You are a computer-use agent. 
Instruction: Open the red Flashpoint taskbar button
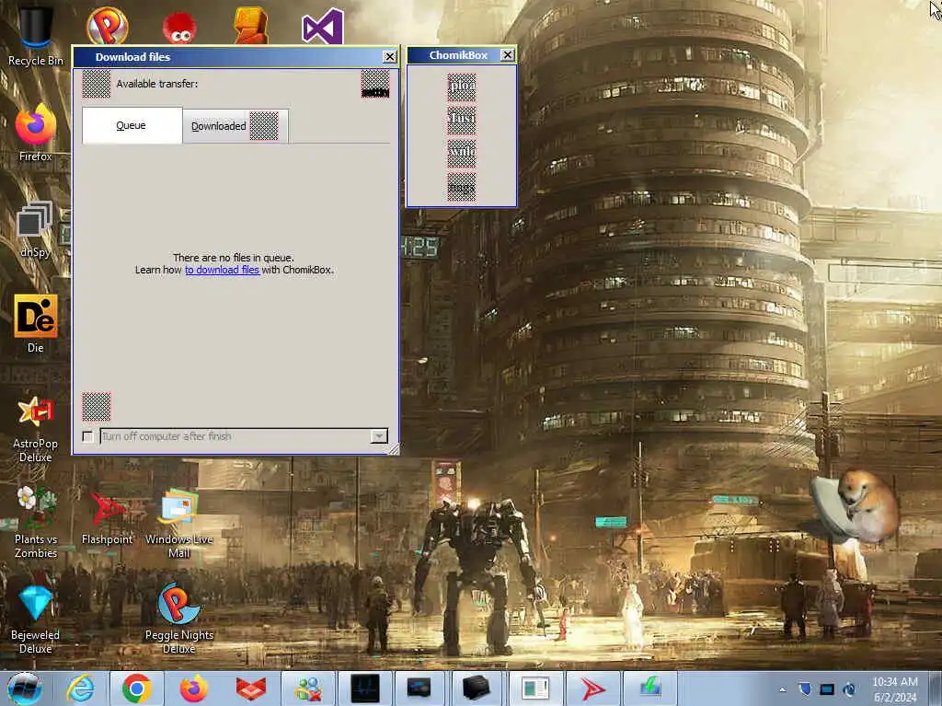[592, 689]
